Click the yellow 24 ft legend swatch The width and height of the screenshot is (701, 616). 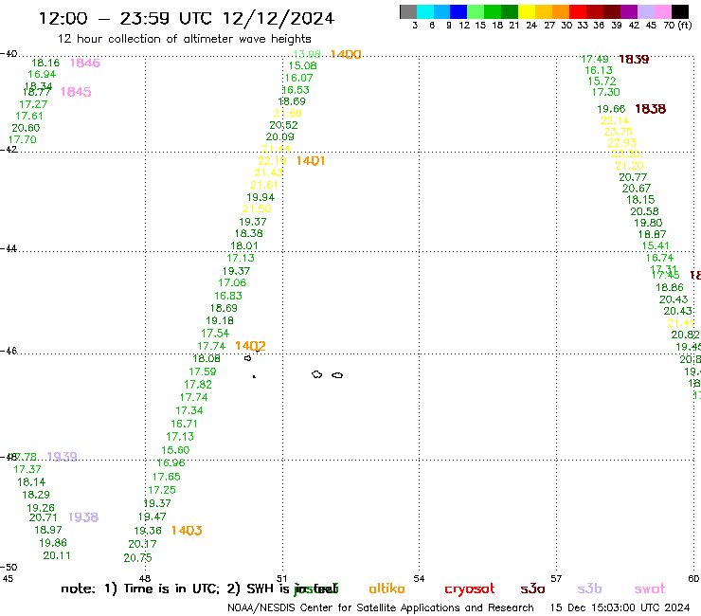point(527,11)
